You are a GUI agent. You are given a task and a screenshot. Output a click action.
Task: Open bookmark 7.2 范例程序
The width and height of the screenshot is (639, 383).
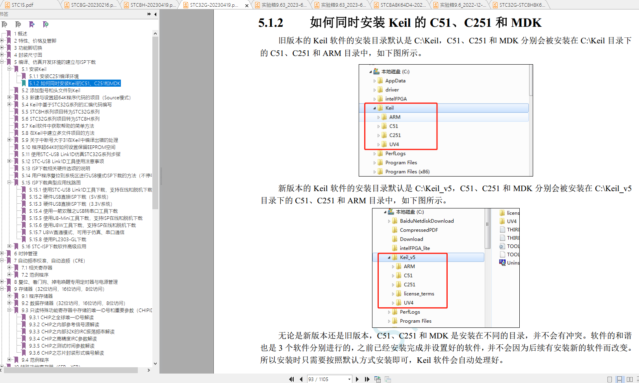pos(35,275)
